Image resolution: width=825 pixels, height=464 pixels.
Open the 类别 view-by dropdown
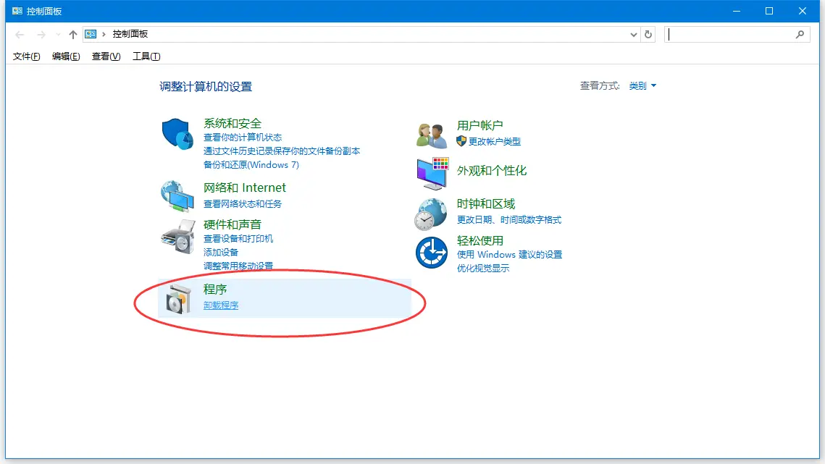tap(642, 85)
